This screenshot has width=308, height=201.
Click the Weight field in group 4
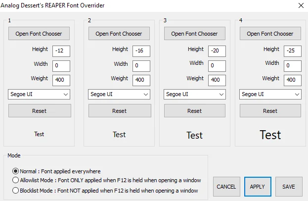tap(293, 80)
